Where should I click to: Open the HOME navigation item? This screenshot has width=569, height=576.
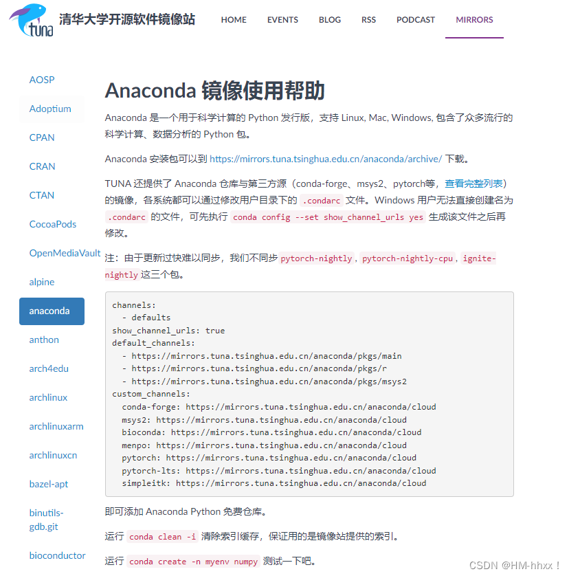coord(234,20)
